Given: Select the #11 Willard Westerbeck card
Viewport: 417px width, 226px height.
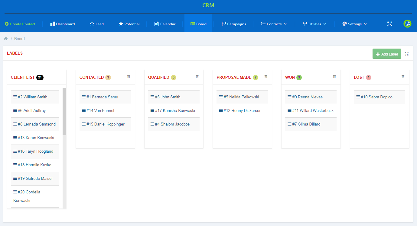Looking at the screenshot, I should [311, 110].
